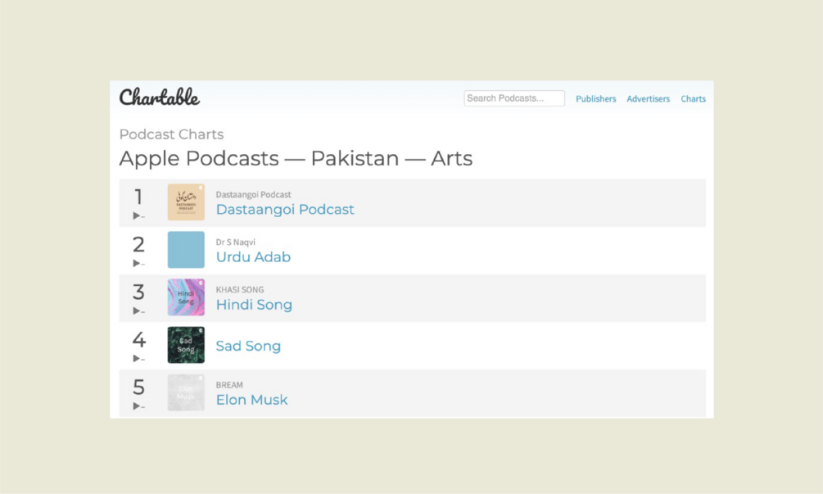Click the Chartable logo
823x494 pixels.
coord(159,97)
